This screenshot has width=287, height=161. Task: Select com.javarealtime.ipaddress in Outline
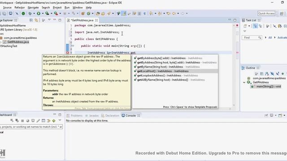point(269,78)
